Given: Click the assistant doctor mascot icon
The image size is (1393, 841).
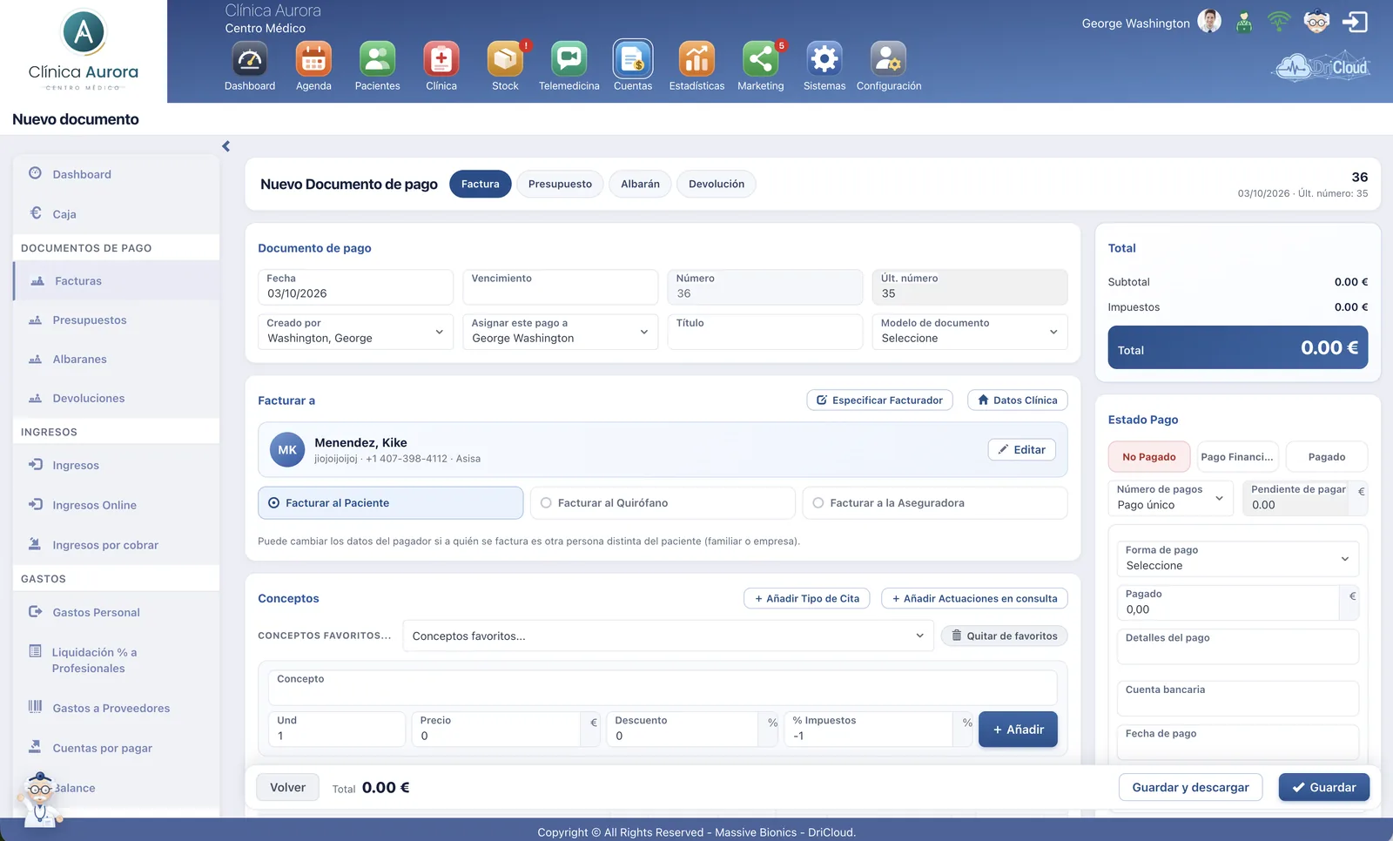Looking at the screenshot, I should click(38, 798).
